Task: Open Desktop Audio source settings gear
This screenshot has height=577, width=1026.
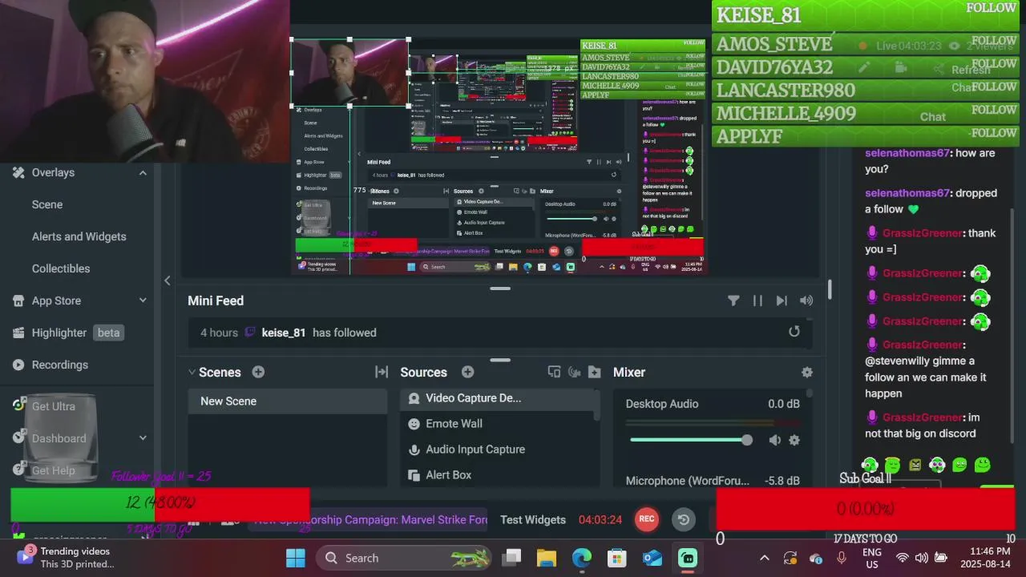Action: tap(794, 440)
